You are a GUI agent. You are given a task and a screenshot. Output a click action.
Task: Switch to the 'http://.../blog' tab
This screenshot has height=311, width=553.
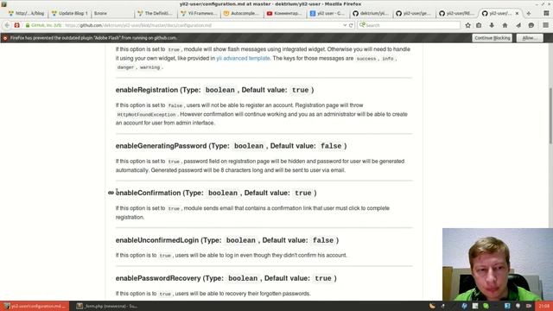27,14
